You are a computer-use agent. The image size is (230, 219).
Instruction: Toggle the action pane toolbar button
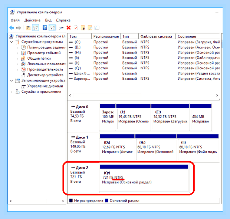click(x=52, y=27)
